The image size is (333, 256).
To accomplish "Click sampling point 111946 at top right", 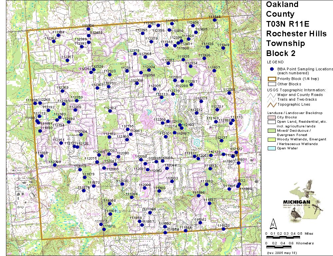I will tap(215, 20).
